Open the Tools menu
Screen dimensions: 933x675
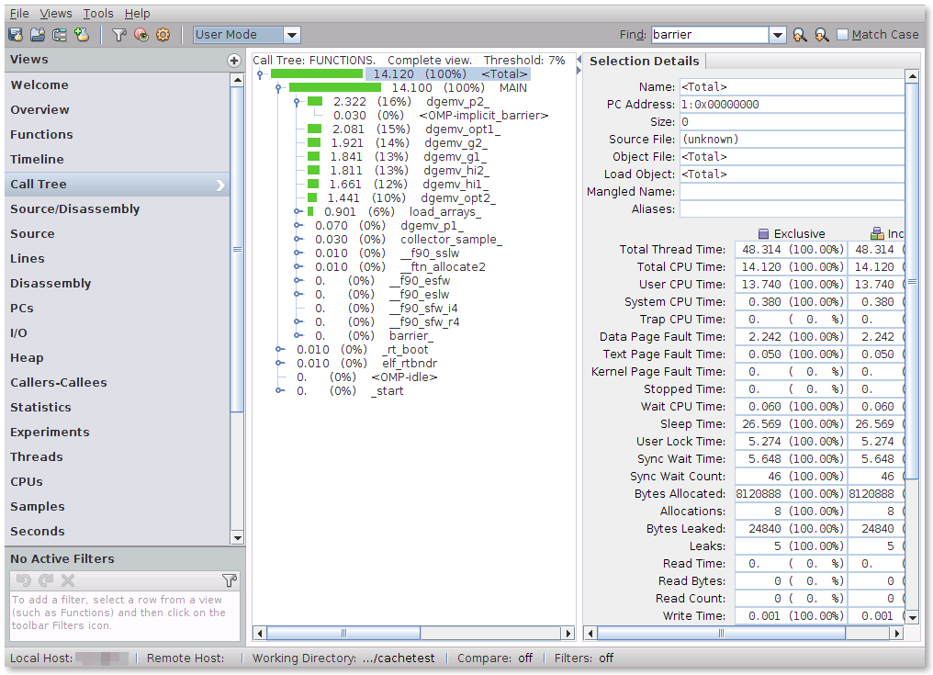(98, 14)
